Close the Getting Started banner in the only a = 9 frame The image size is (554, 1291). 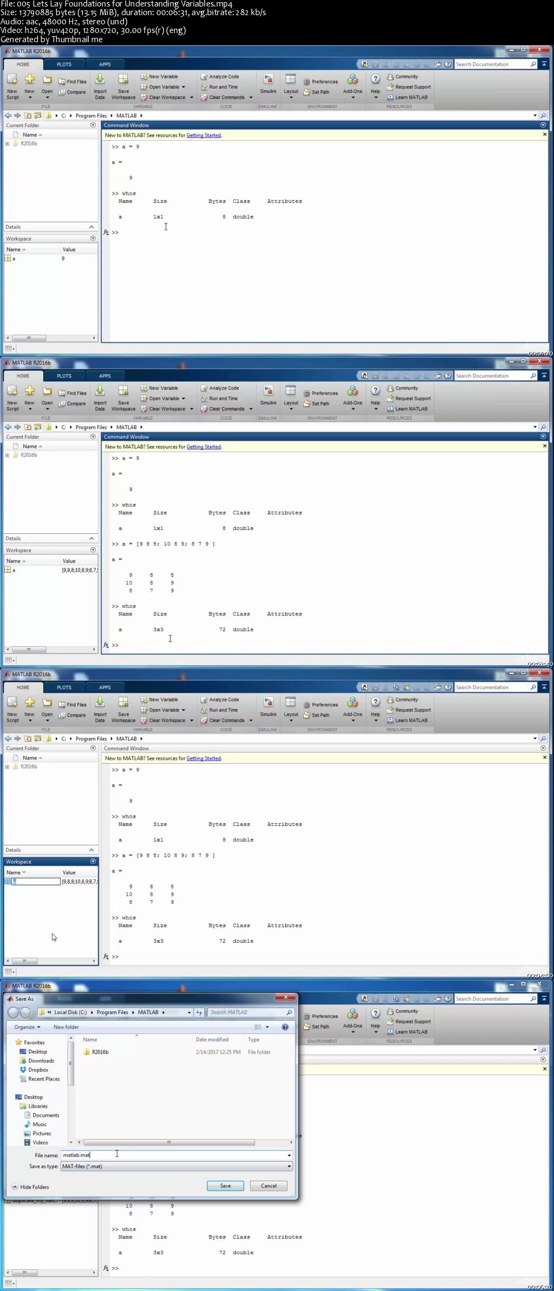[x=545, y=134]
